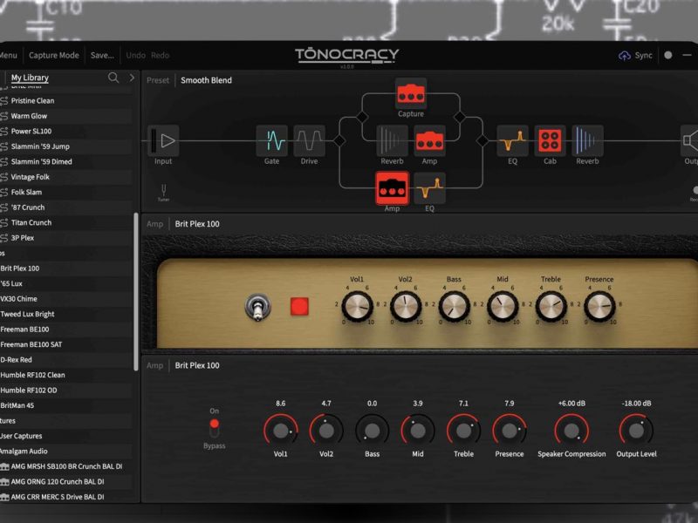Image resolution: width=698 pixels, height=523 pixels.
Task: Select the Cab block in the chain
Action: point(550,140)
